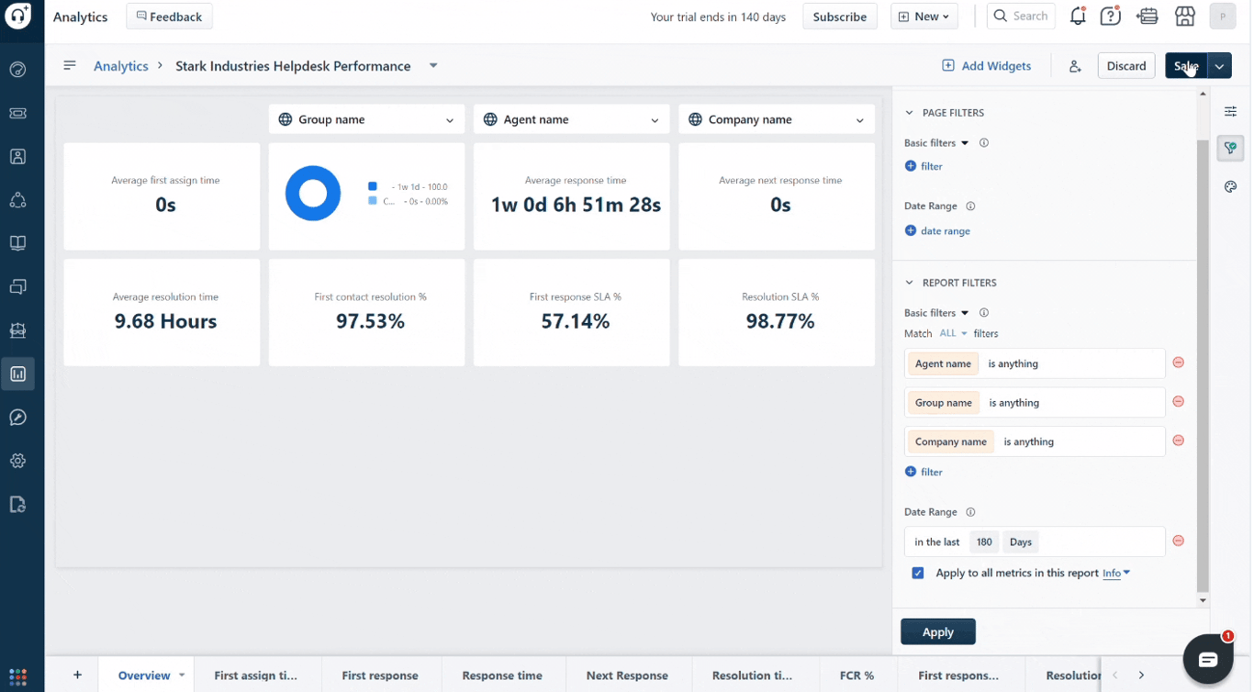Image resolution: width=1254 pixels, height=692 pixels.
Task: Select the Average resolution time widget
Action: [x=162, y=312]
